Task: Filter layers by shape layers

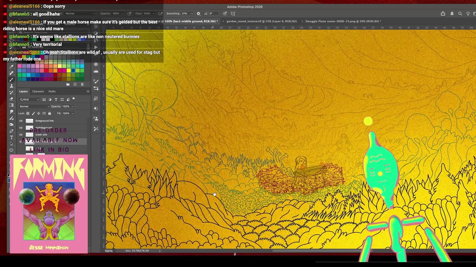Action: [62, 99]
